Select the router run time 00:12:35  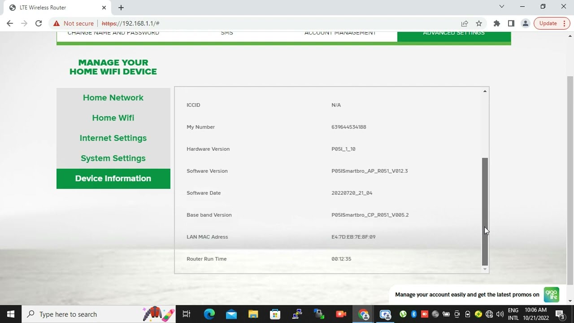[341, 259]
